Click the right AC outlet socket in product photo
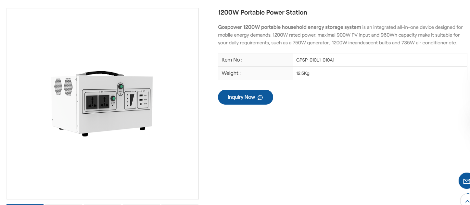Image resolution: width=470 pixels, height=205 pixels. click(x=104, y=102)
